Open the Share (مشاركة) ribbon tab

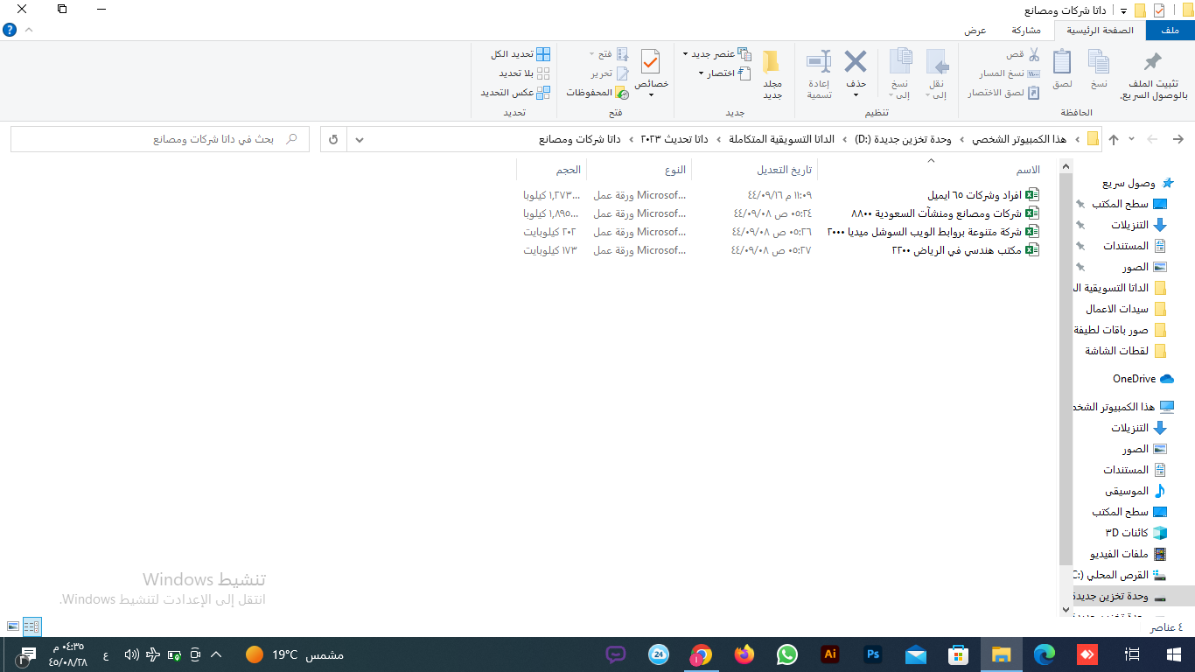[1026, 31]
